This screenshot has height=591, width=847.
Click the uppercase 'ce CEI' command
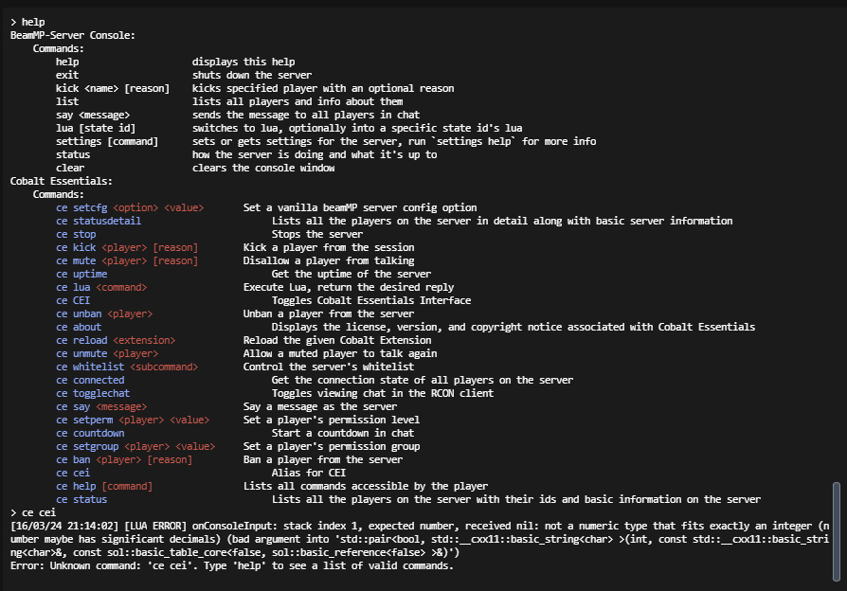click(73, 300)
